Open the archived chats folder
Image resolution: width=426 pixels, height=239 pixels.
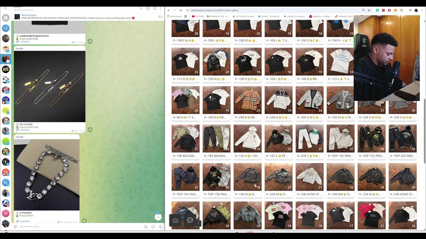click(6, 18)
